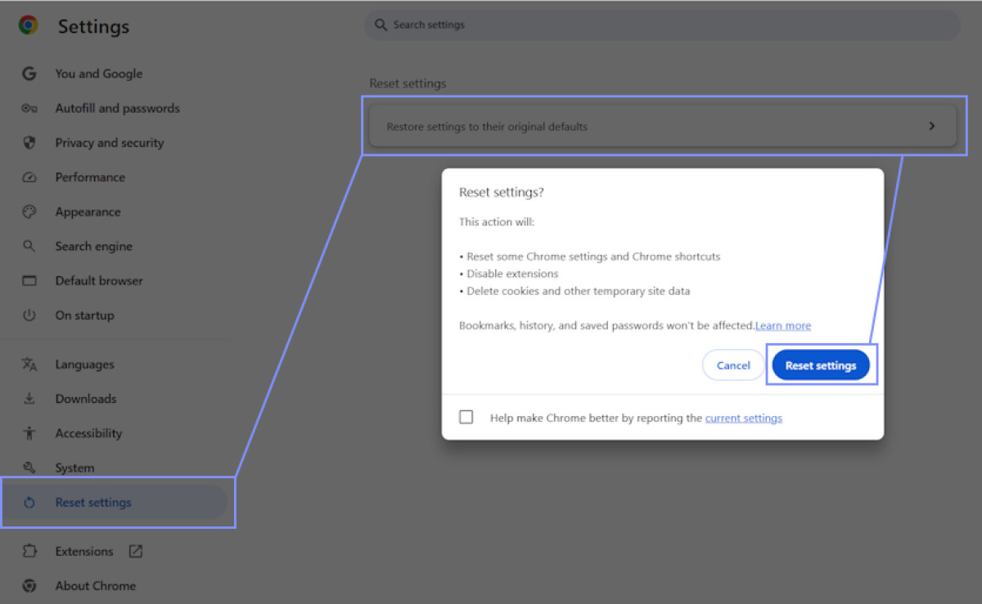The image size is (982, 604).
Task: Click the magnifier icon beside Search engine
Action: point(29,246)
